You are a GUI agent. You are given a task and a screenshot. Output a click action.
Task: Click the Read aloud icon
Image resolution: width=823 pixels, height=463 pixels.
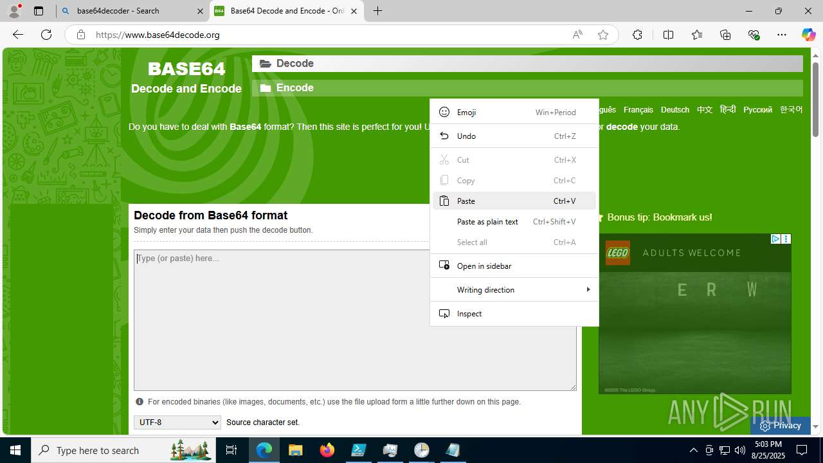click(577, 35)
